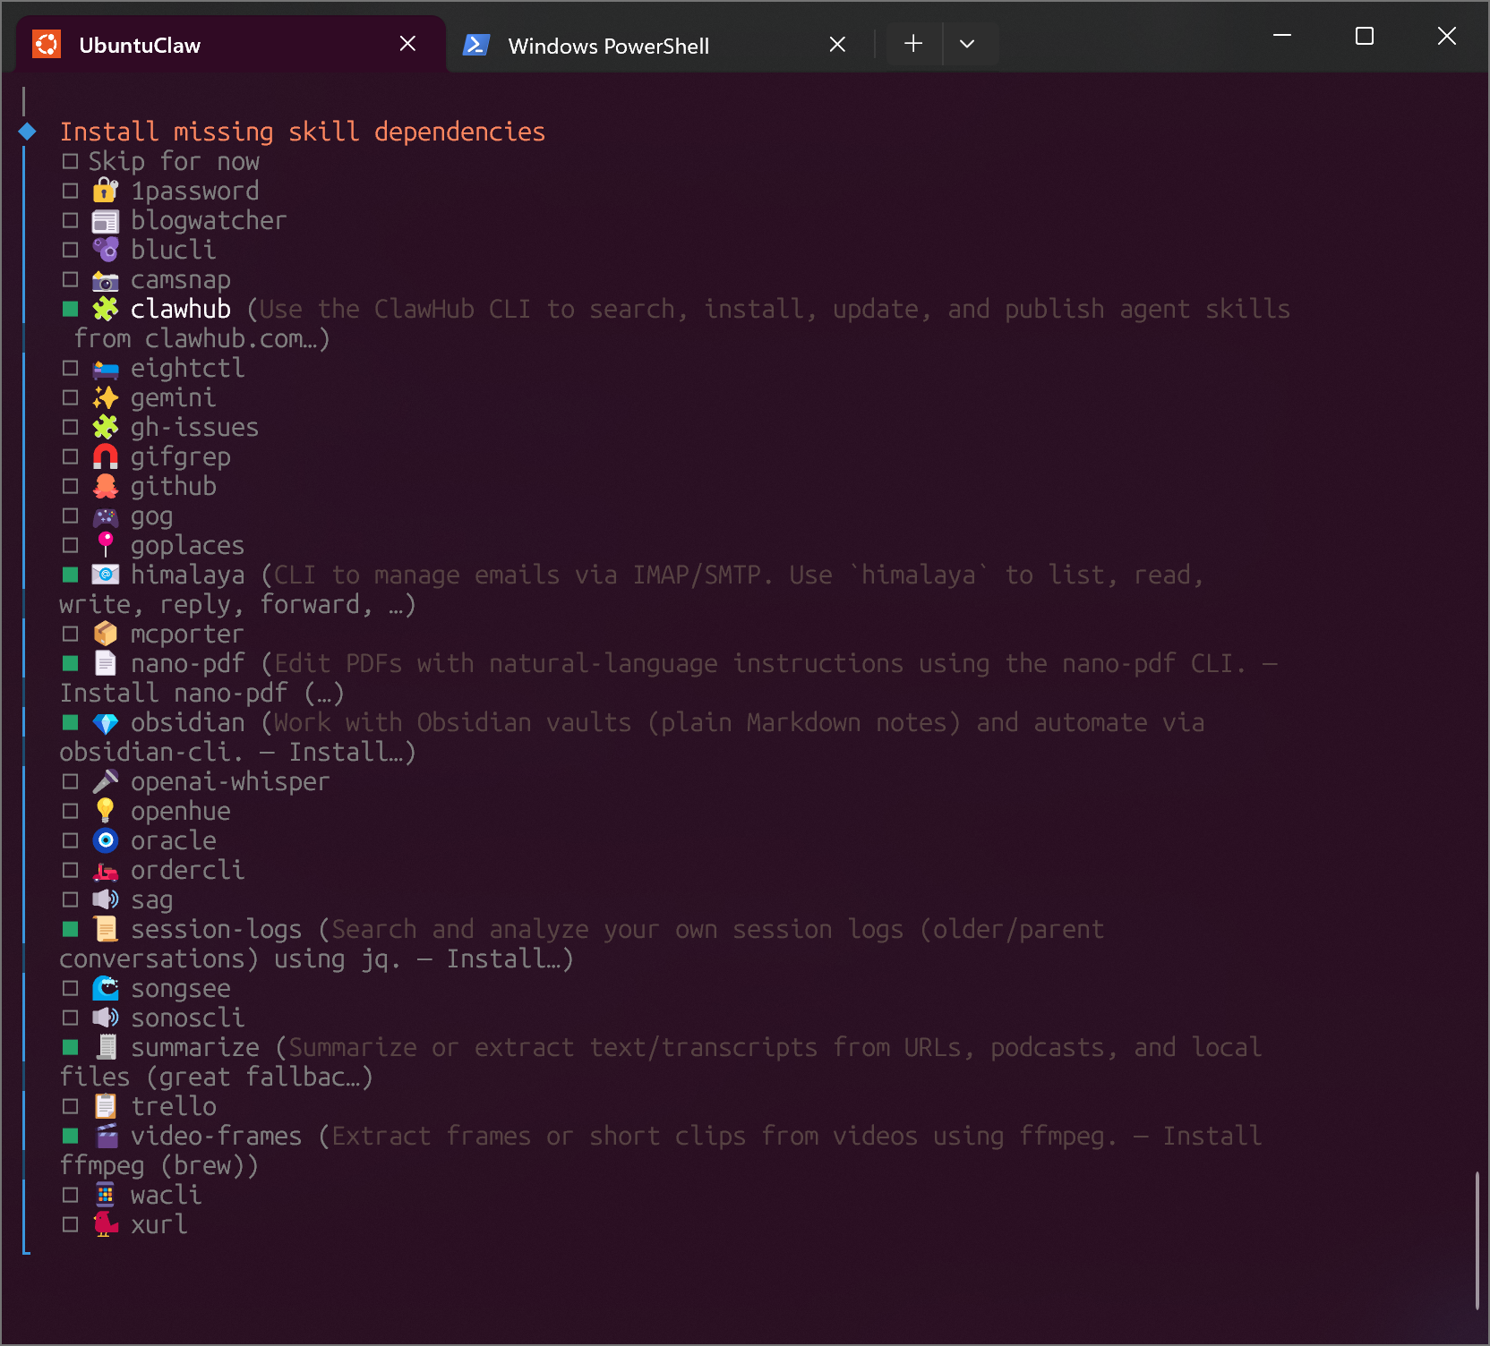Select the 'songsee' entry text
Viewport: 1490px width, 1346px height.
[181, 988]
